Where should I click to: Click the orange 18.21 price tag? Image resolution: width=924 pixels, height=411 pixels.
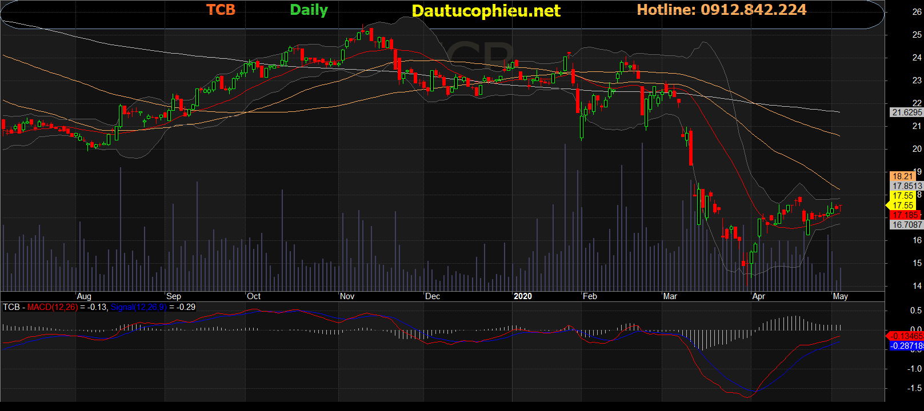[x=903, y=176]
